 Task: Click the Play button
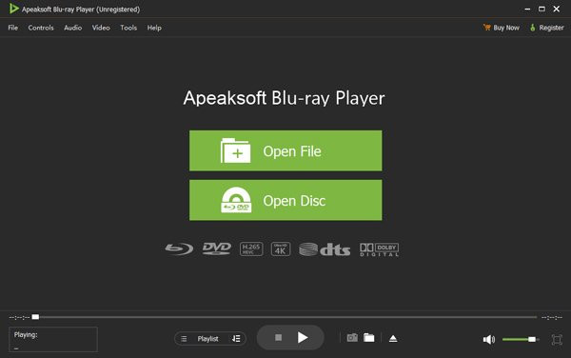(x=303, y=338)
